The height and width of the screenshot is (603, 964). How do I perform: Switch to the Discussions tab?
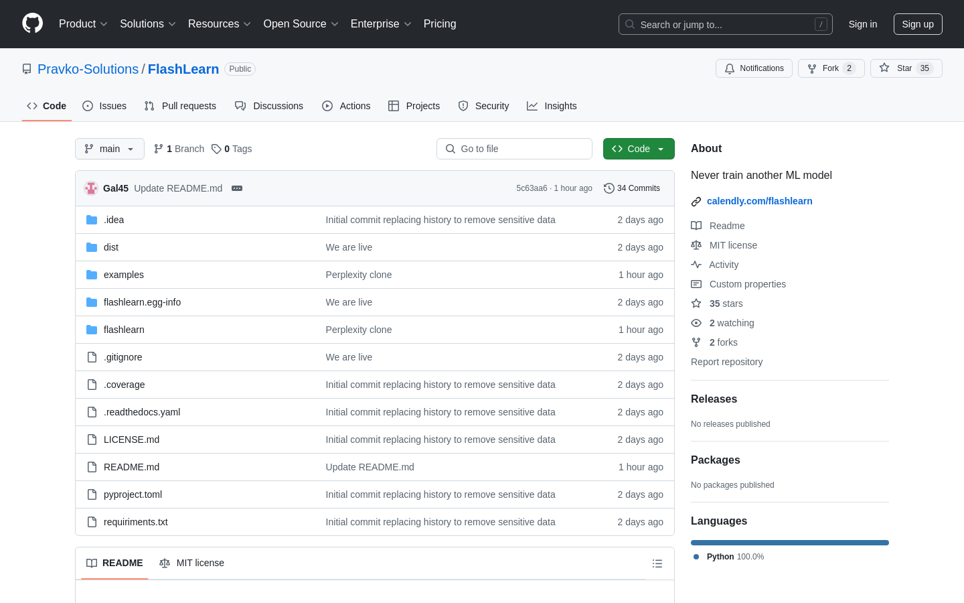pos(269,106)
